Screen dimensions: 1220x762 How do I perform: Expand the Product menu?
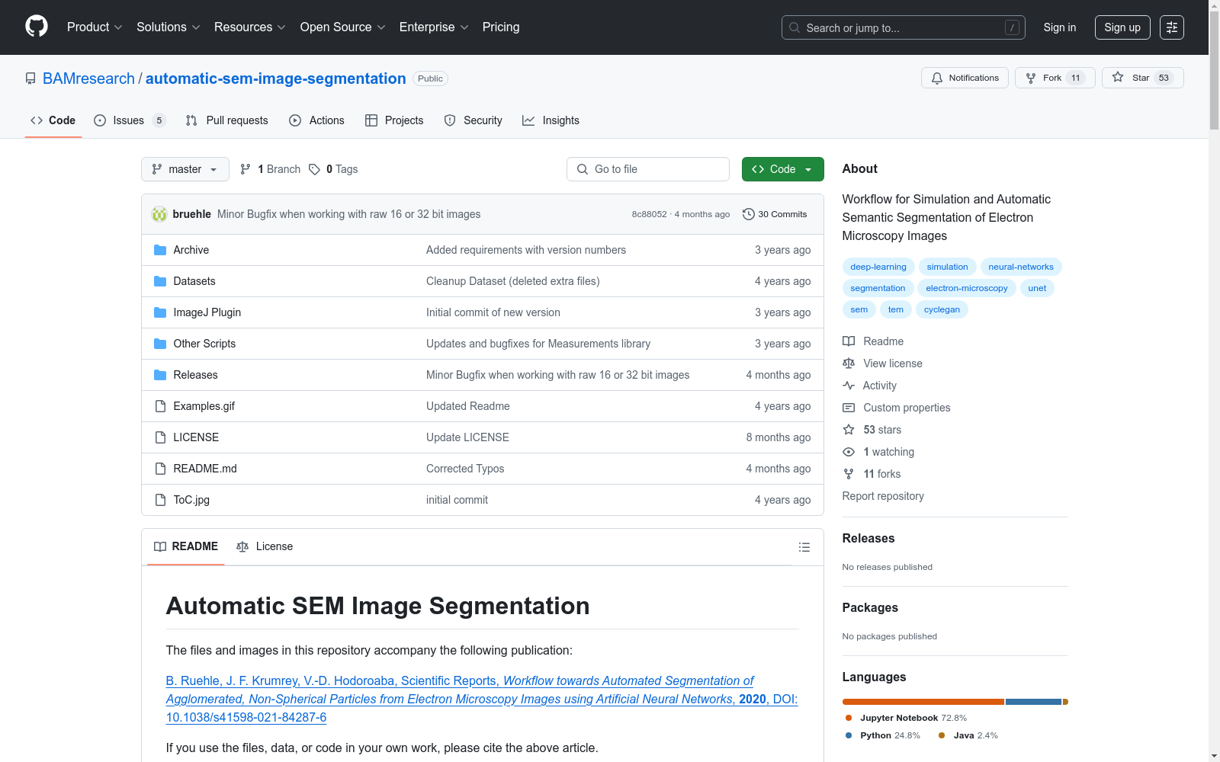(95, 27)
